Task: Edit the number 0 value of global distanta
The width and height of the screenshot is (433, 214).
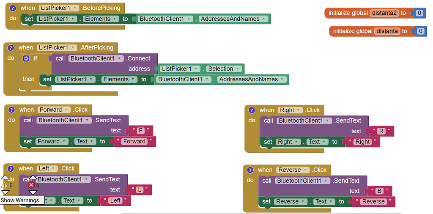Action: point(420,31)
